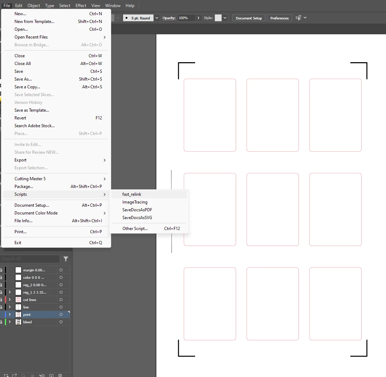Image resolution: width=386 pixels, height=377 pixels.
Task: Click the print layer thumbnail
Action: point(18,314)
